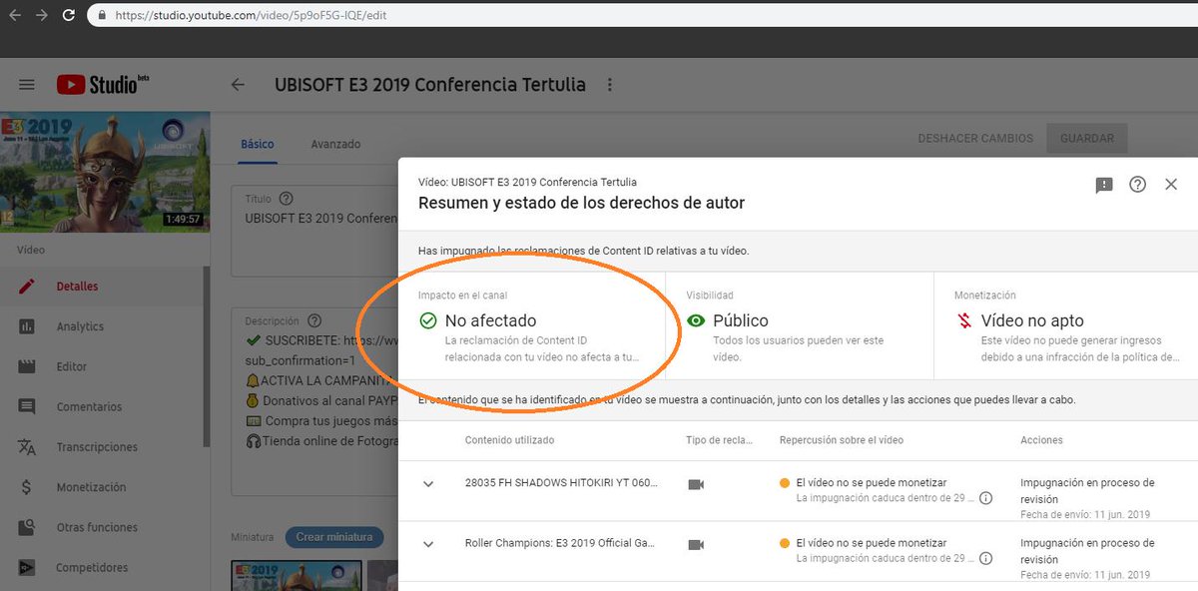Close the copyright summary dialog
1198x591 pixels.
(x=1171, y=185)
